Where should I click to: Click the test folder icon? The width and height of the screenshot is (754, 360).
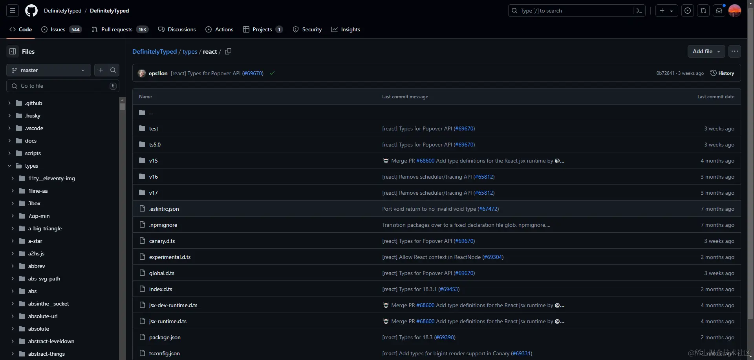pos(142,128)
